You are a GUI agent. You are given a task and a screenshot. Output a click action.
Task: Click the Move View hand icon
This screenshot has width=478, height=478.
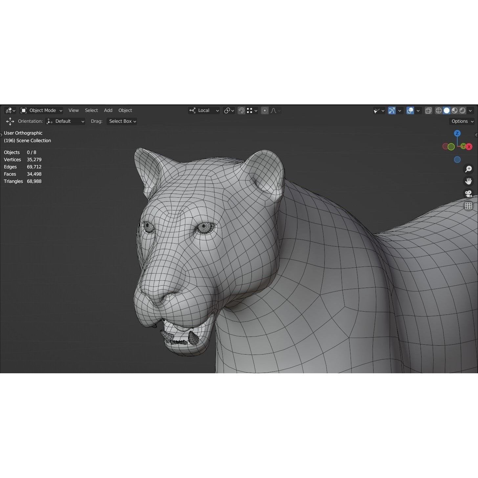(468, 181)
